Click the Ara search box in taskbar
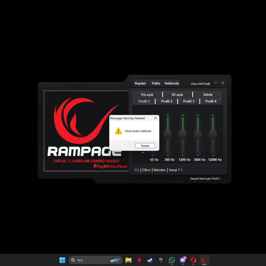This screenshot has width=266, height=266. [x=96, y=260]
